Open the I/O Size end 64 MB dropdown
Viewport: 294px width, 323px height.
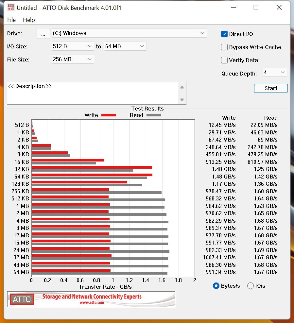tap(125, 46)
